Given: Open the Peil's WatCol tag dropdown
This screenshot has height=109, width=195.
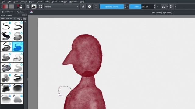Looking at the screenshot, I should click(x=7, y=19).
